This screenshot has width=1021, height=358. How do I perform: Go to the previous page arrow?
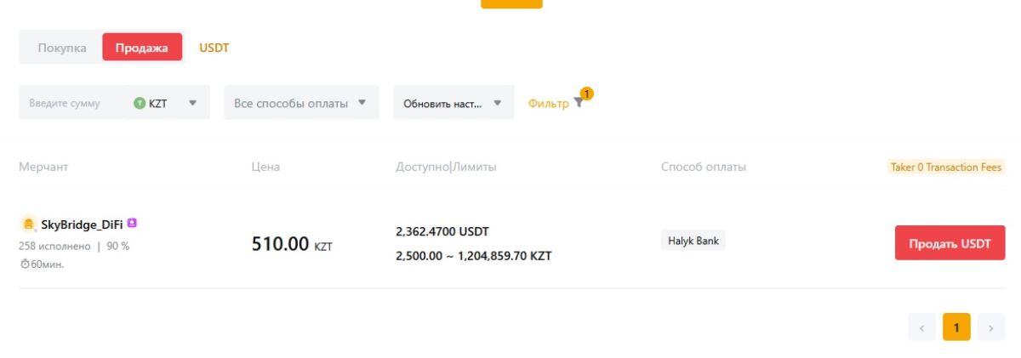(x=921, y=327)
